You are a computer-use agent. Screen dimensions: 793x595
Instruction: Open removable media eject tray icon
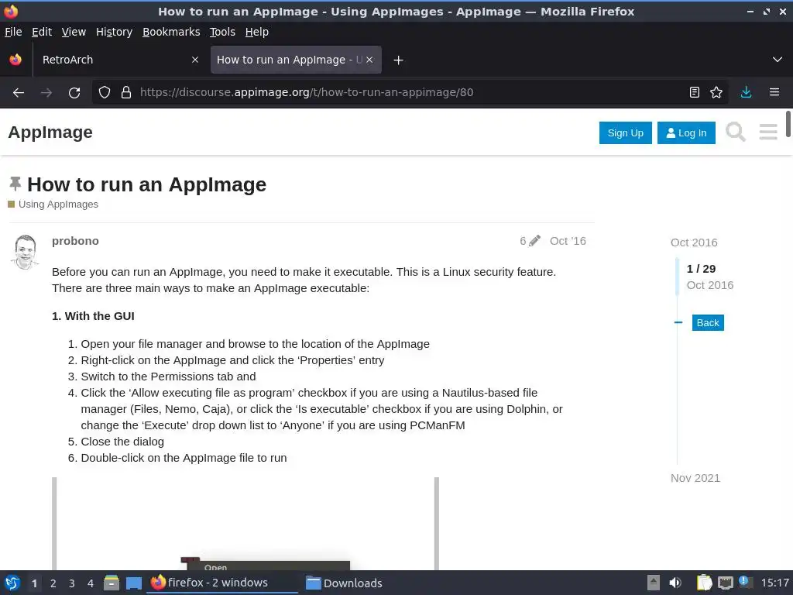654,583
